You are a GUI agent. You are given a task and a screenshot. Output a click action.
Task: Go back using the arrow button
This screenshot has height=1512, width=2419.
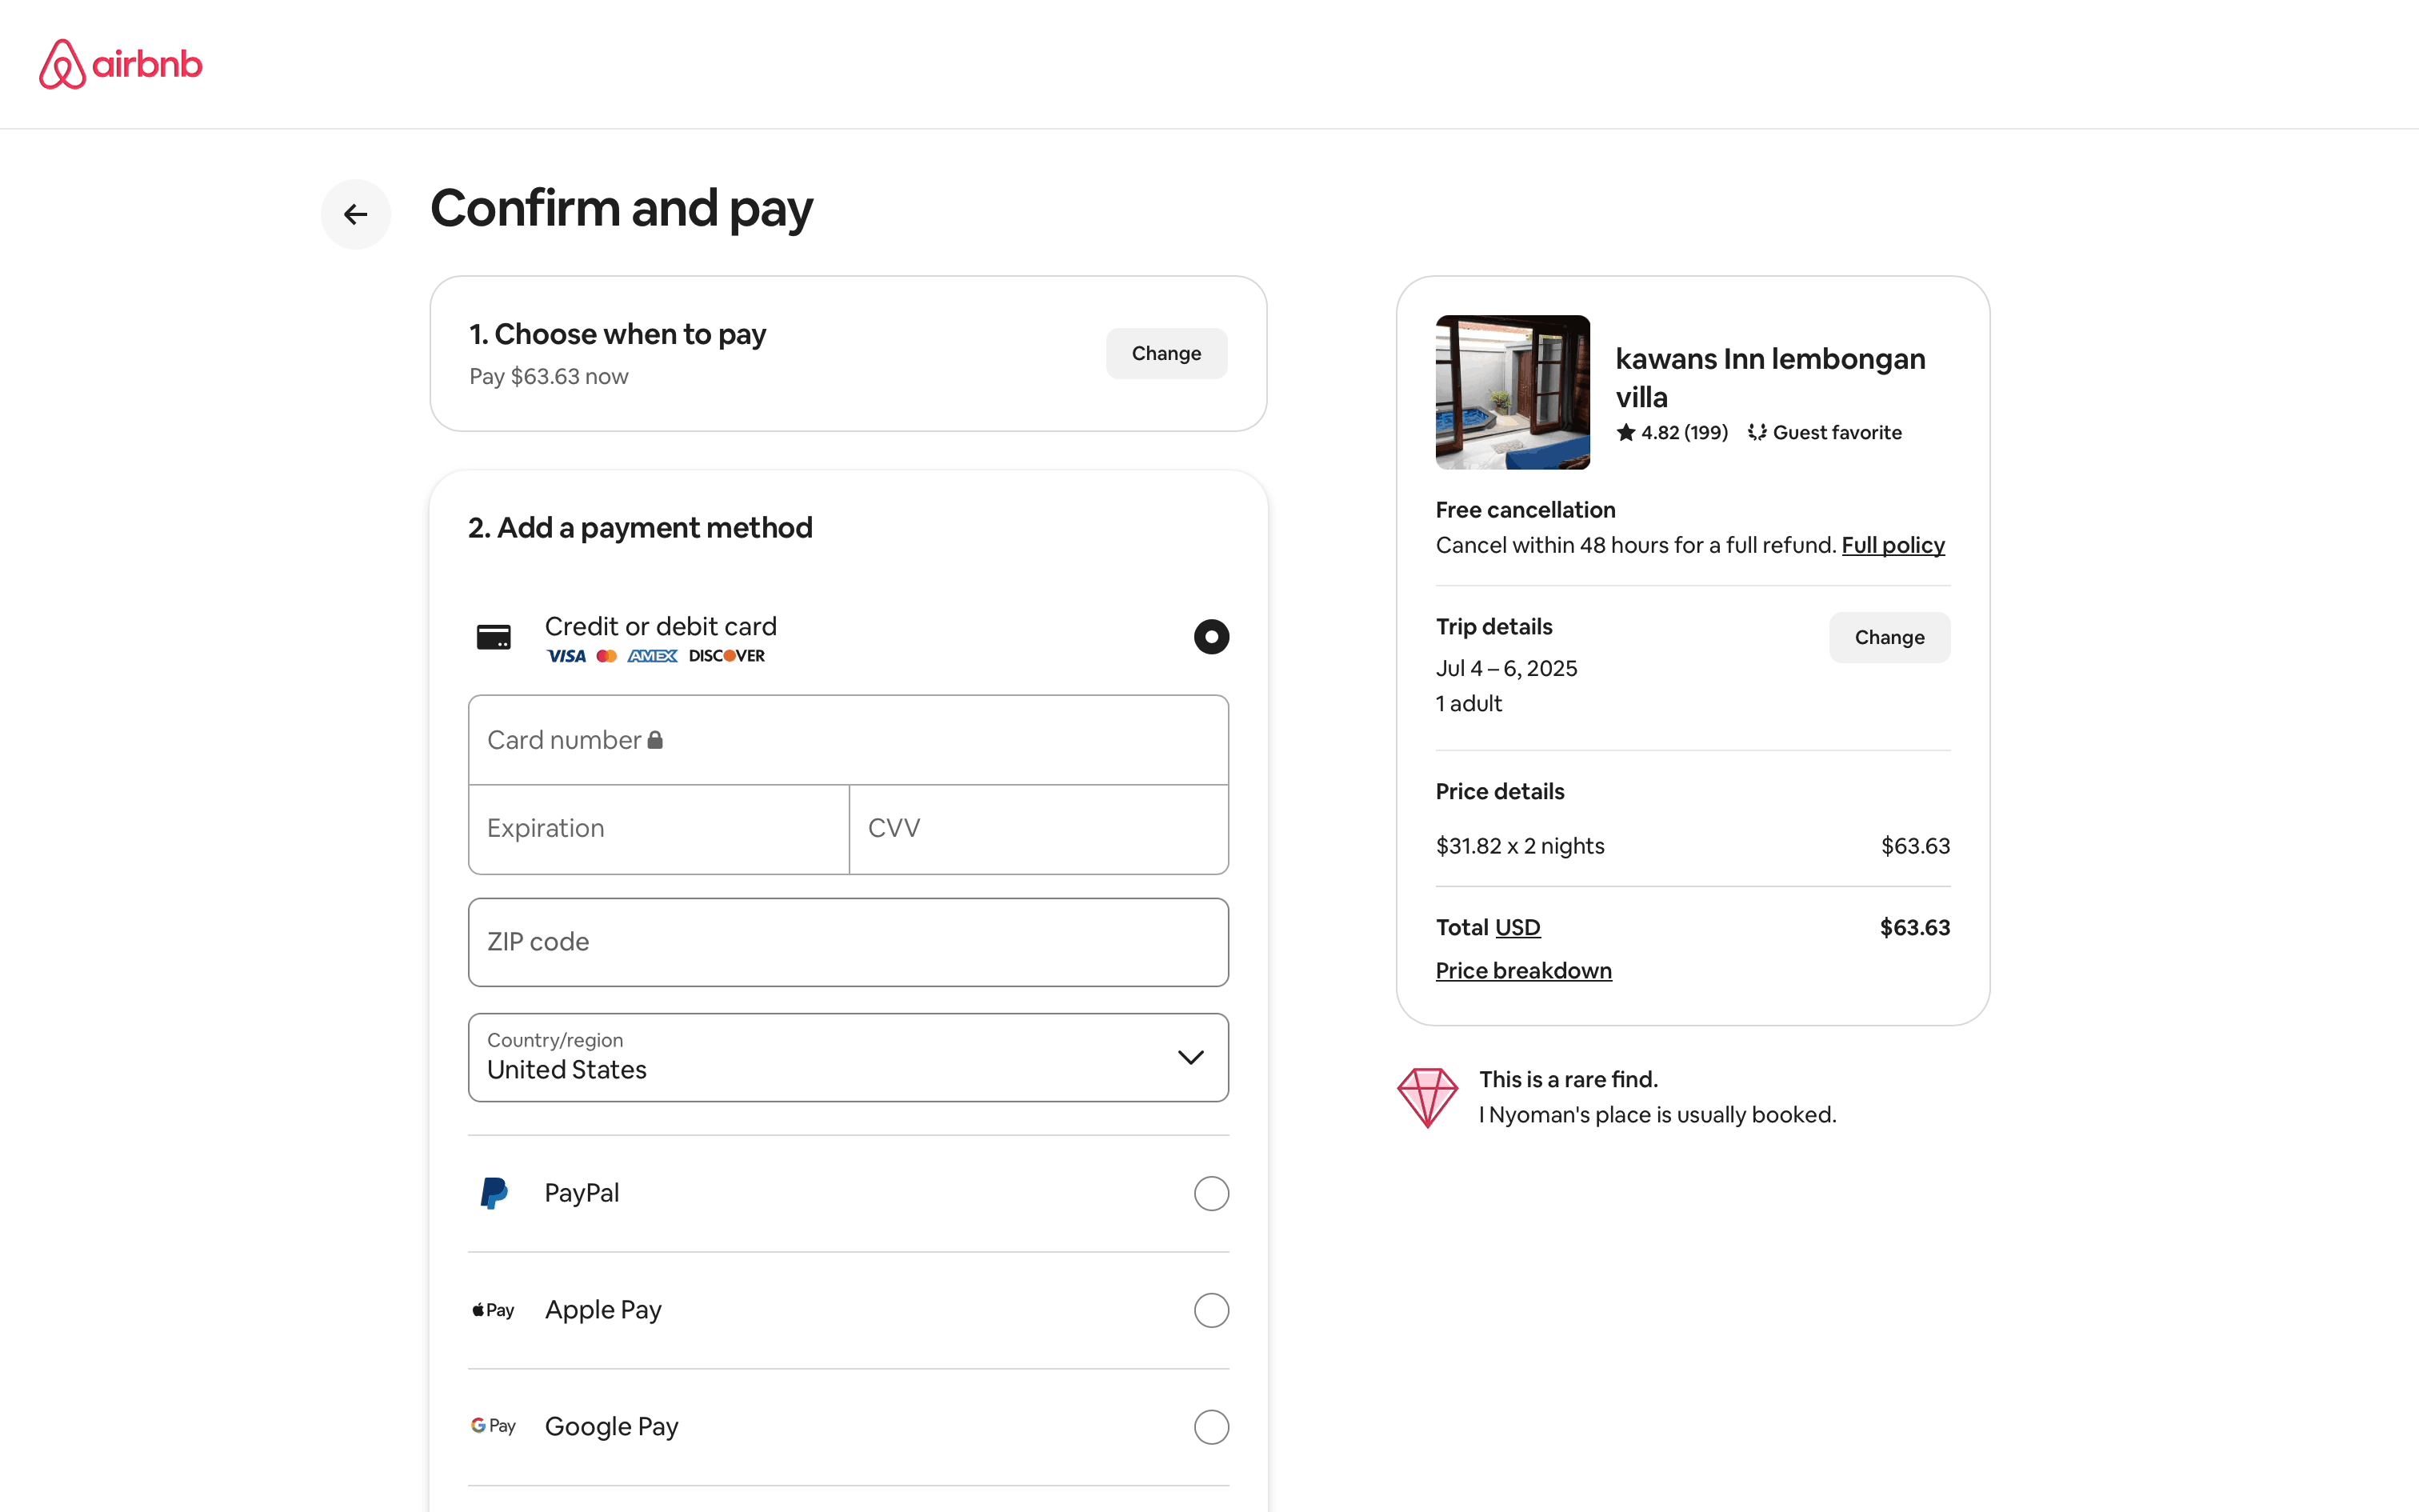[x=356, y=214]
